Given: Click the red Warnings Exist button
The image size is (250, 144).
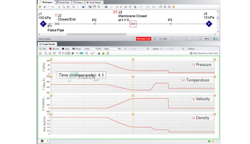Looking at the screenshot, I should (143, 39).
